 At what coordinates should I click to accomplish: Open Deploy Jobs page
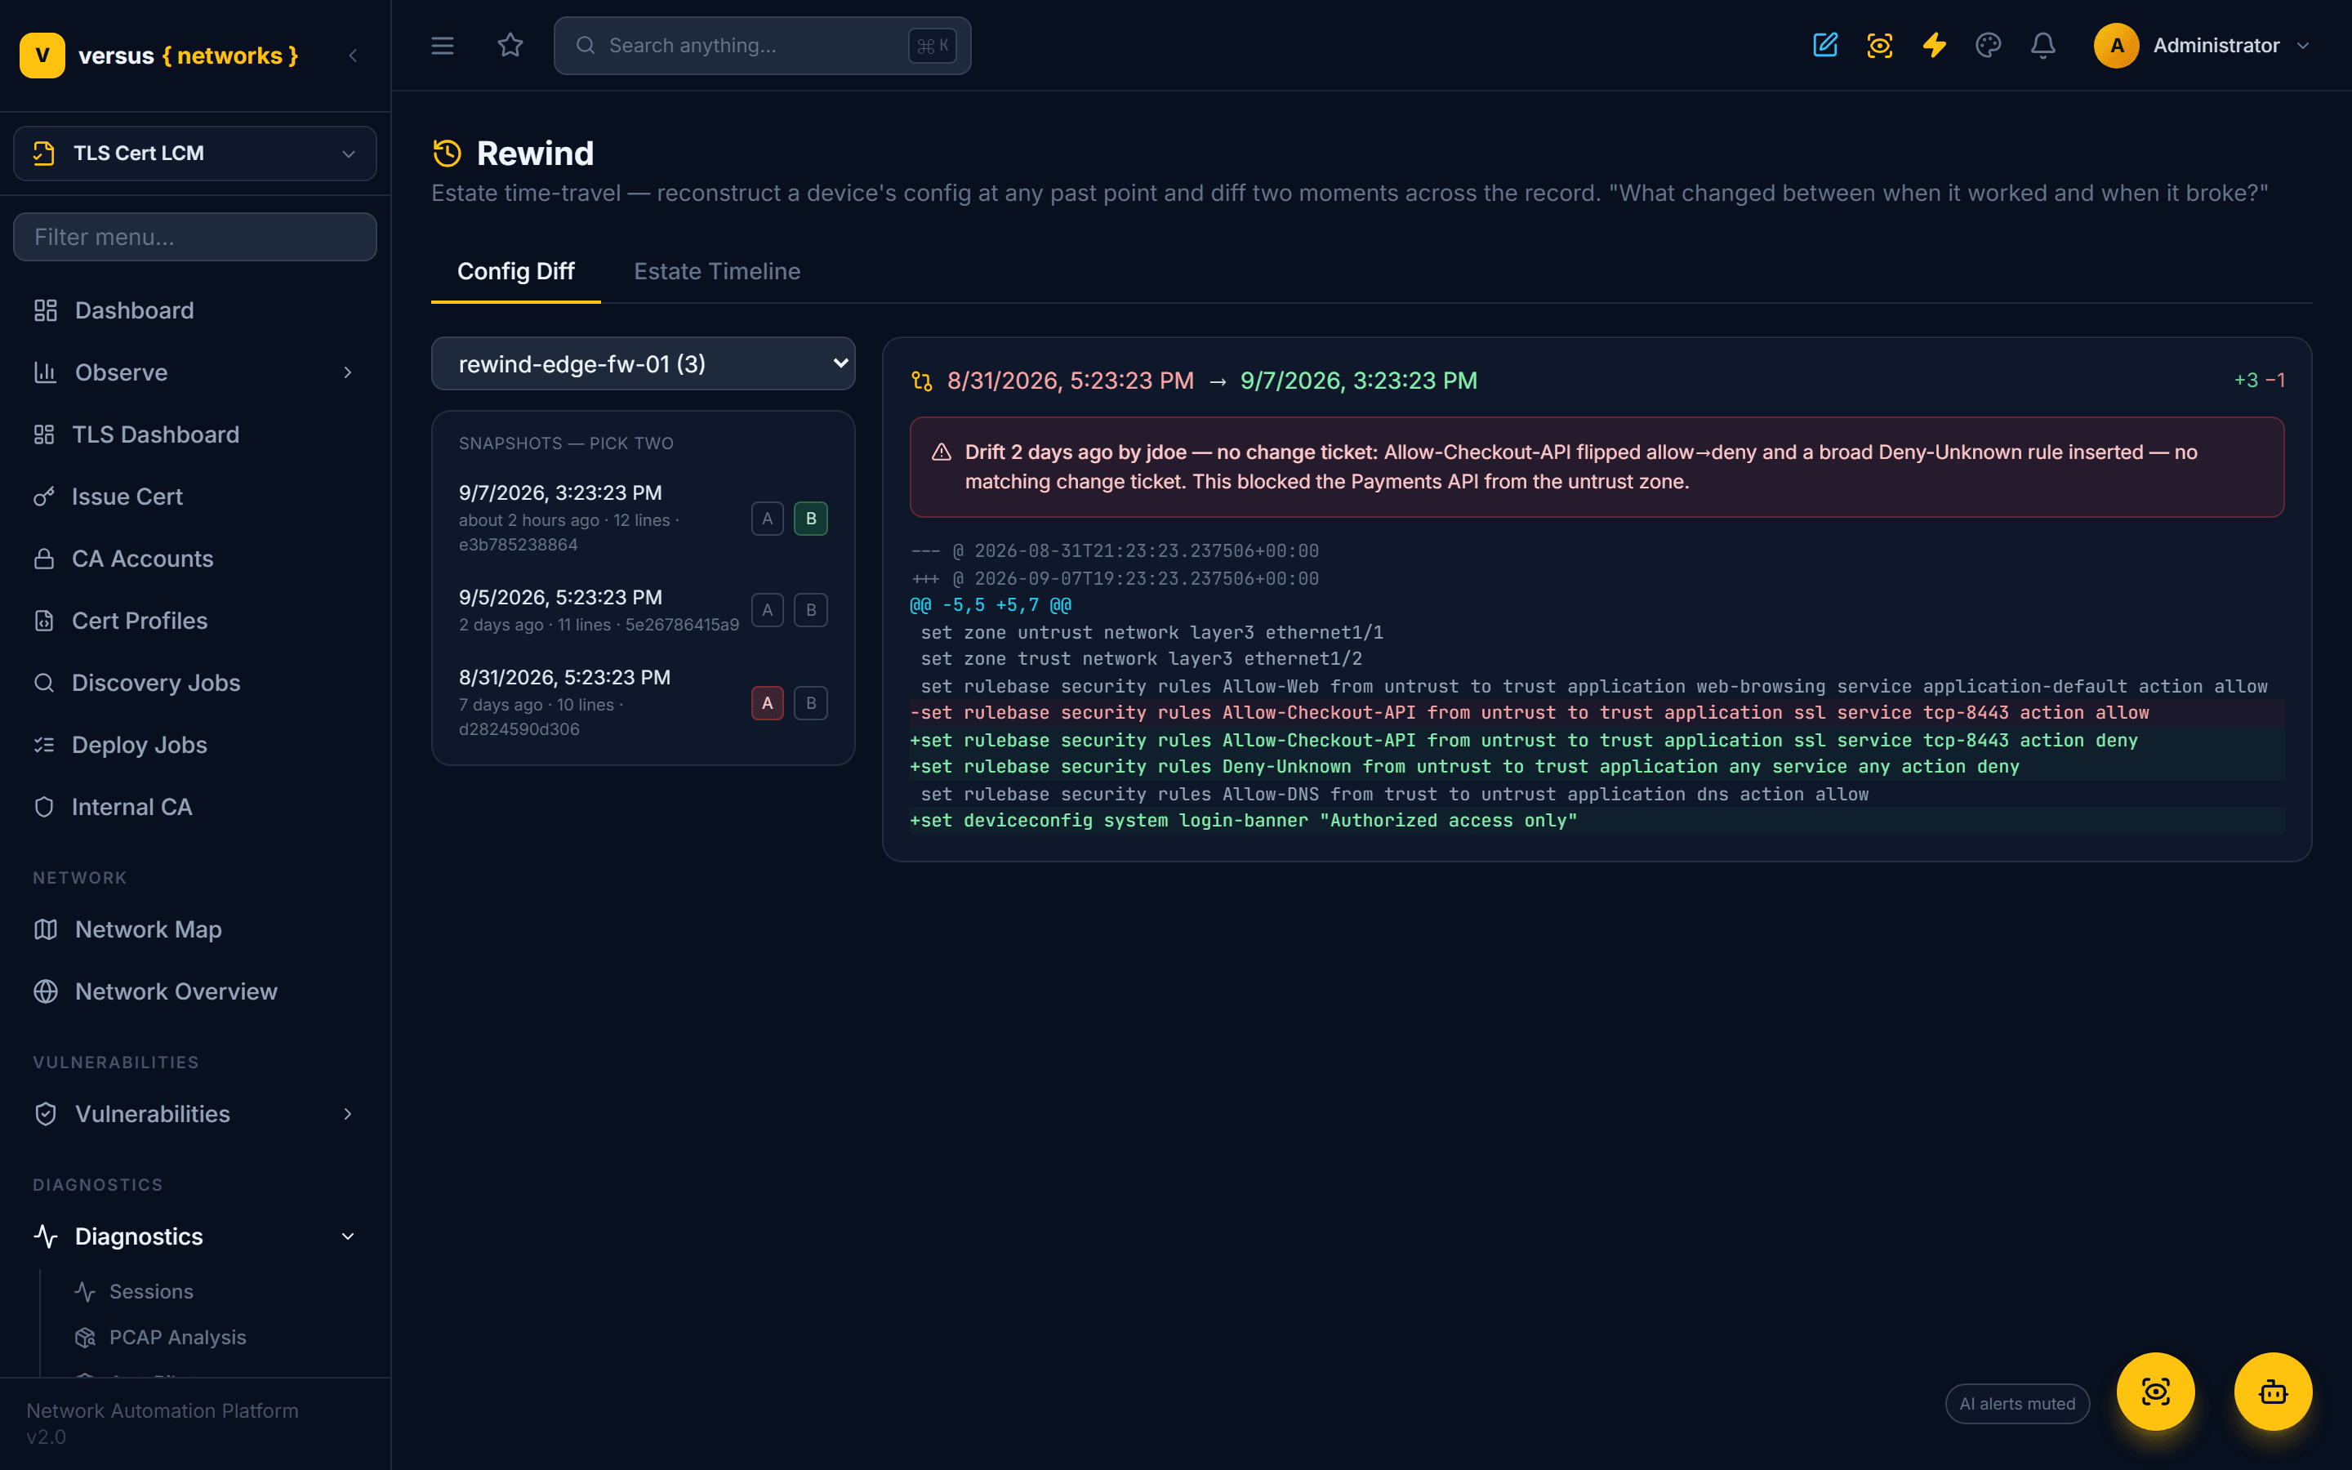(x=194, y=745)
